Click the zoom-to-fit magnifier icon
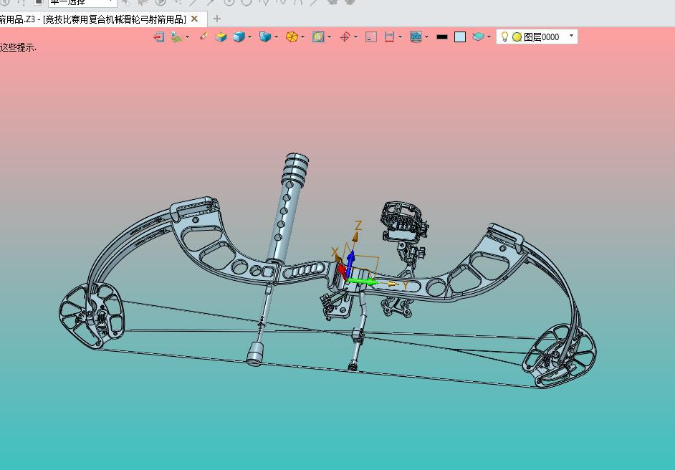This screenshot has height=470, width=675. click(x=318, y=37)
